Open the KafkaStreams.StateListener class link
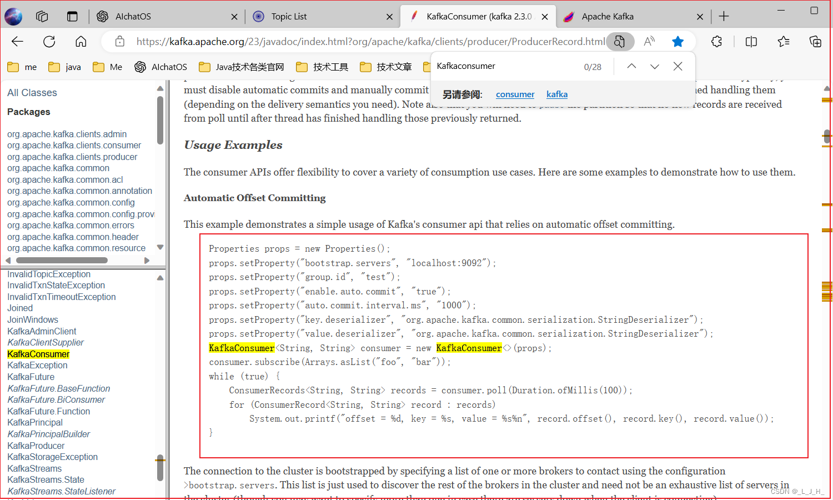The image size is (833, 500). pyautogui.click(x=62, y=492)
